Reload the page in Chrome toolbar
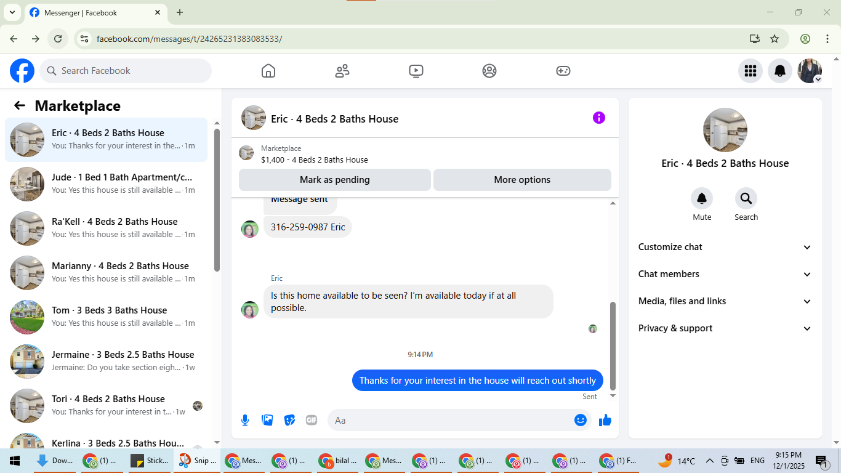This screenshot has height=473, width=841. pyautogui.click(x=58, y=39)
